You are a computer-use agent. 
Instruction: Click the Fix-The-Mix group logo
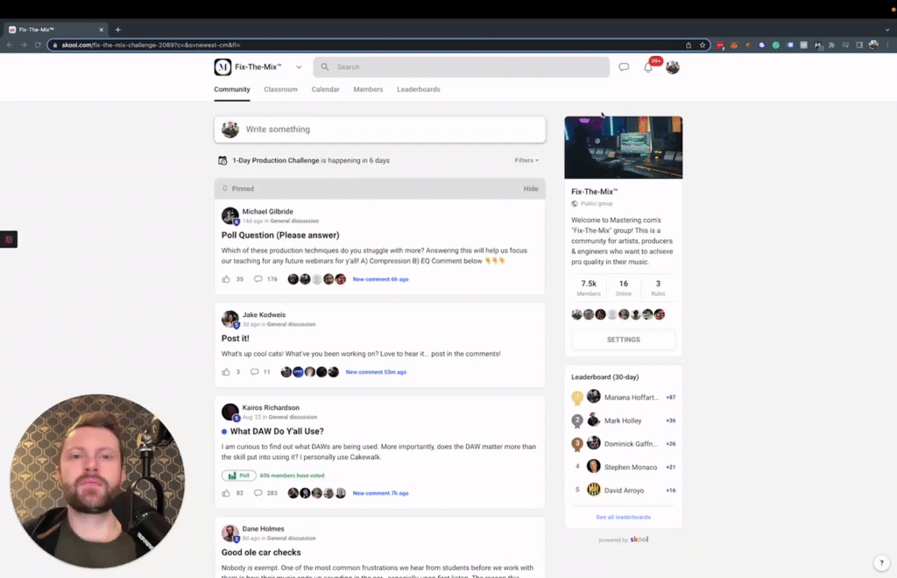click(222, 67)
